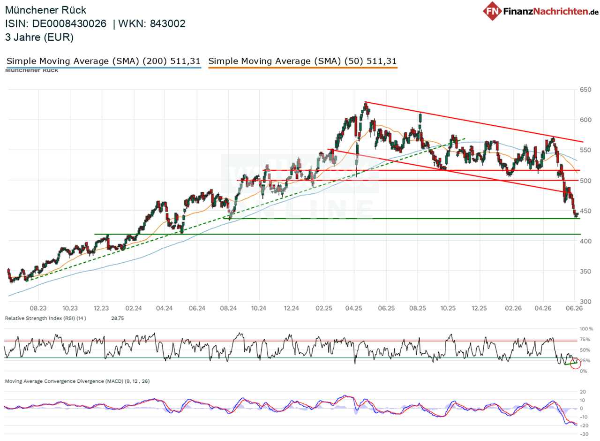Click the ISIN DE0008430026 text
Screen dimensions: 600x441
[x=56, y=23]
